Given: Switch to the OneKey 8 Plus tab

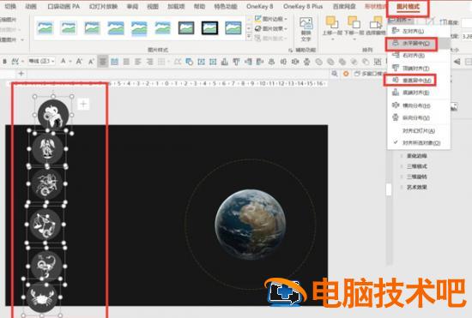Looking at the screenshot, I should click(x=303, y=6).
